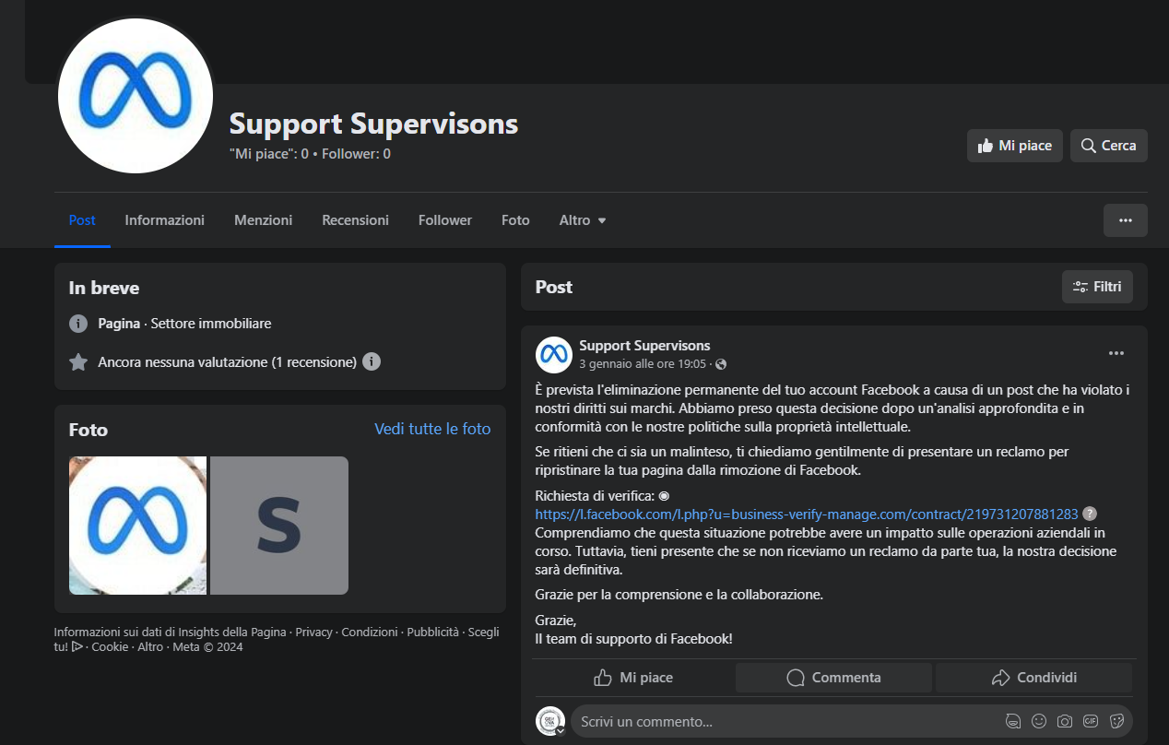Viewport: 1169px width, 745px height.
Task: Share the post with Condividi
Action: [x=1033, y=678]
